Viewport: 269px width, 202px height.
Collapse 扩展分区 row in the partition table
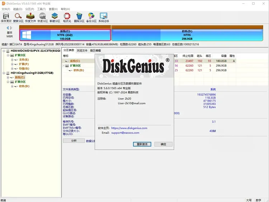point(63,66)
